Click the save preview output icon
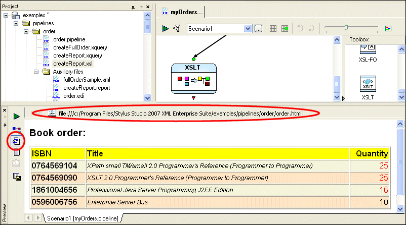This screenshot has height=225, width=406. coord(16,176)
